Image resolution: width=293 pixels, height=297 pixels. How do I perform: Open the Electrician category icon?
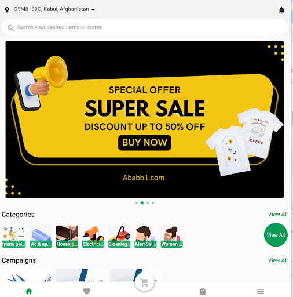tap(93, 237)
